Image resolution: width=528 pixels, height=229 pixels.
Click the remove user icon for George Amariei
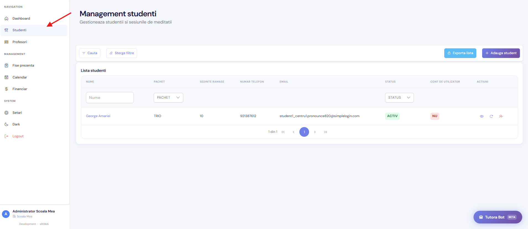[x=501, y=116]
